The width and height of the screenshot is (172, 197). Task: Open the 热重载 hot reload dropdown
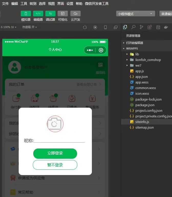click(29, 27)
